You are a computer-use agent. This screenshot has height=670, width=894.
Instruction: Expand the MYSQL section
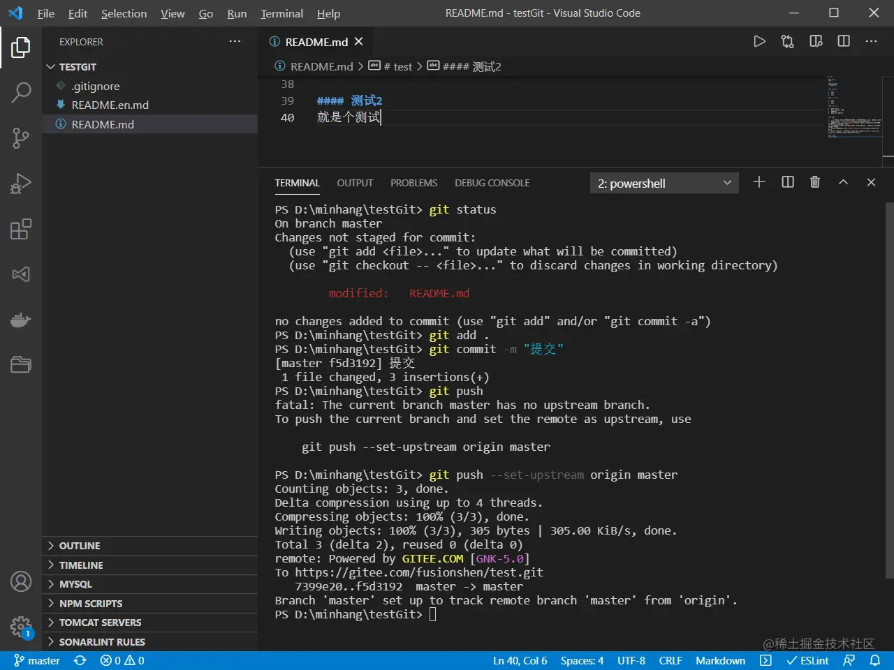point(149,584)
